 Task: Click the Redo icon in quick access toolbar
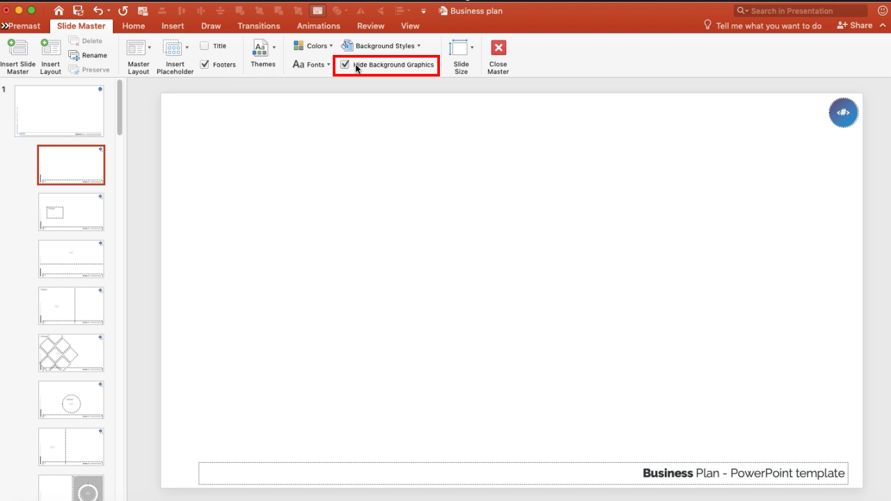tap(123, 10)
